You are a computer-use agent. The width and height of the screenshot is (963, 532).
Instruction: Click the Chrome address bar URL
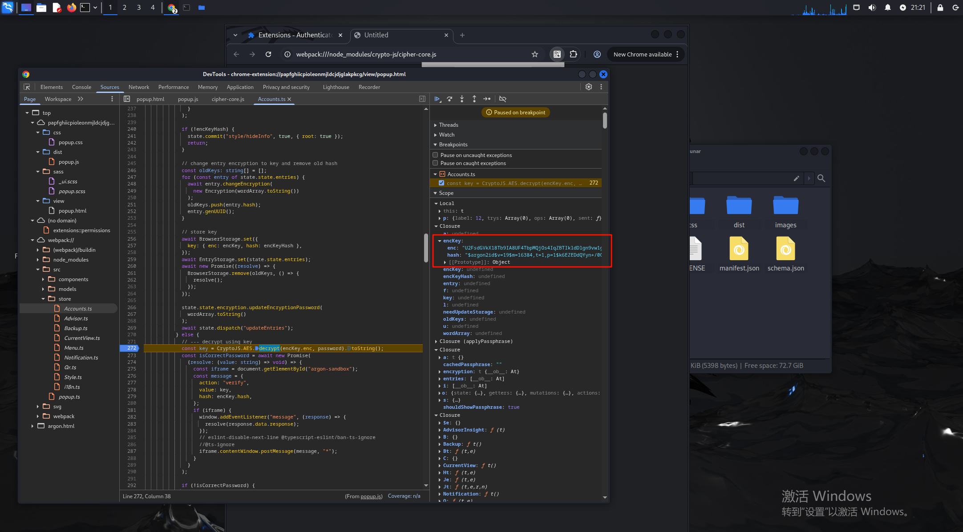(366, 54)
